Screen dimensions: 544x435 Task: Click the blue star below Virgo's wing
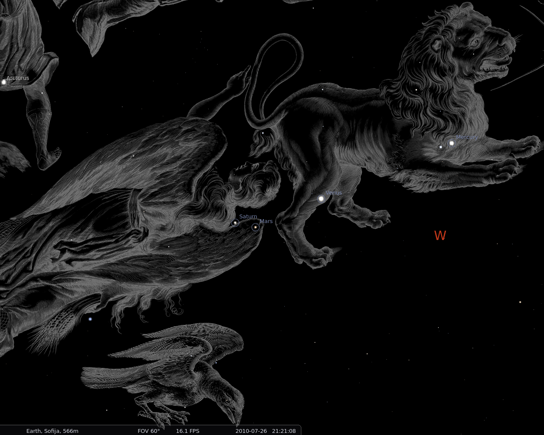[x=90, y=319]
